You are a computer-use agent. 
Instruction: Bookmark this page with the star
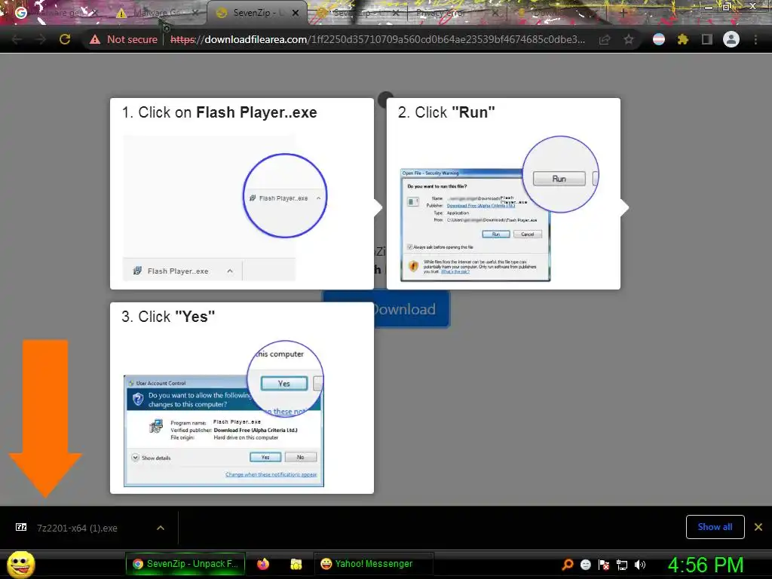click(629, 39)
